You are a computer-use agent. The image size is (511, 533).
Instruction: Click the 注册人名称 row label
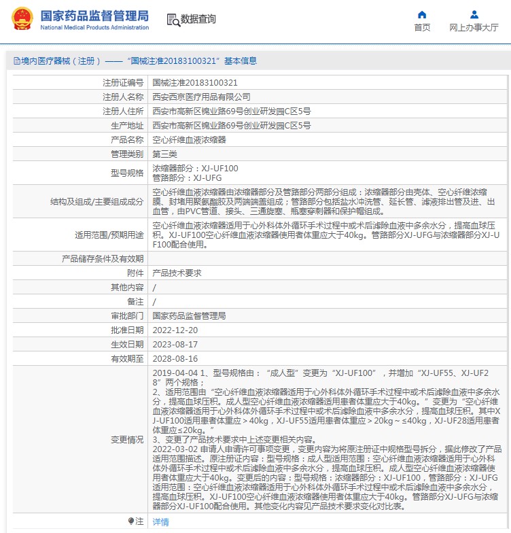coord(123,97)
